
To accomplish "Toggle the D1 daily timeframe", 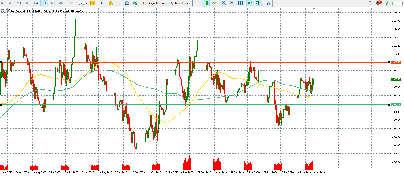I will coord(44,3).
